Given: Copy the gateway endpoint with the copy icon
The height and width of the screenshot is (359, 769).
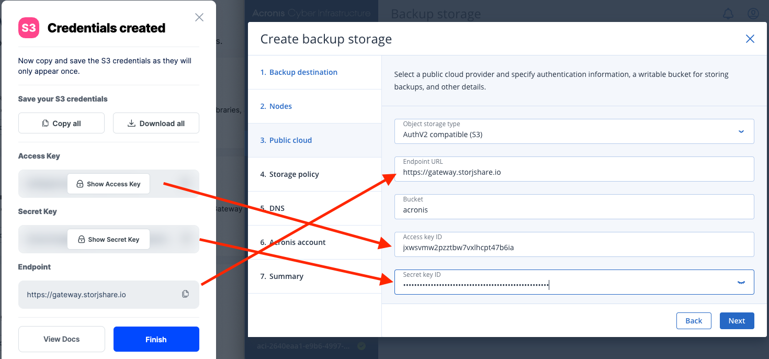Looking at the screenshot, I should (x=185, y=294).
